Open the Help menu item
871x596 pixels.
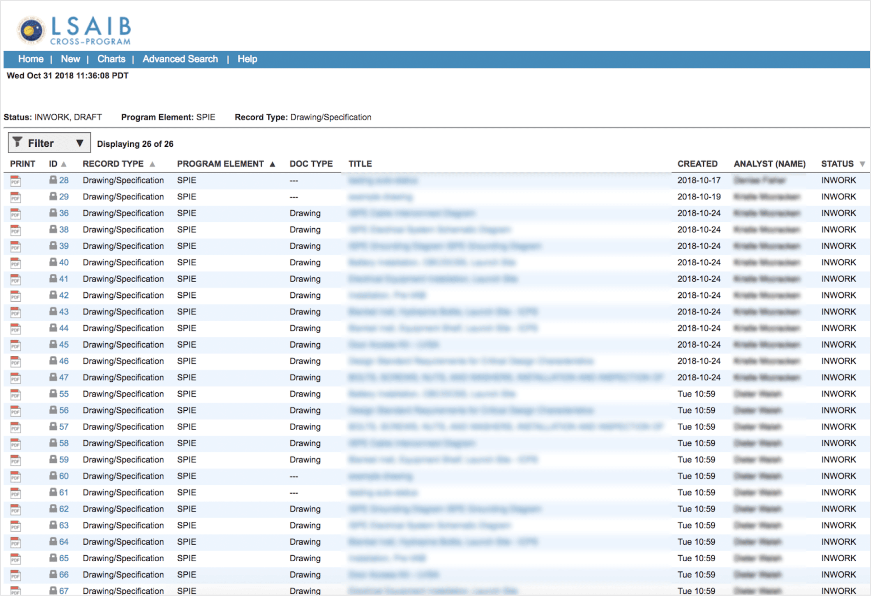coord(247,59)
